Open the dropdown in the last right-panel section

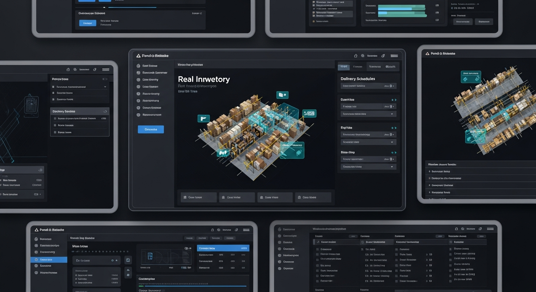click(368, 167)
